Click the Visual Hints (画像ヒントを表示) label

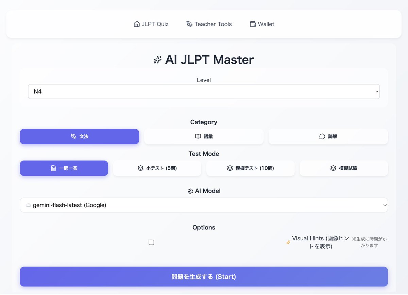321,242
